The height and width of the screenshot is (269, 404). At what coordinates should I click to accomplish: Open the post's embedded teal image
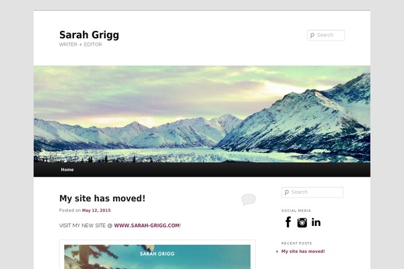coord(158,257)
